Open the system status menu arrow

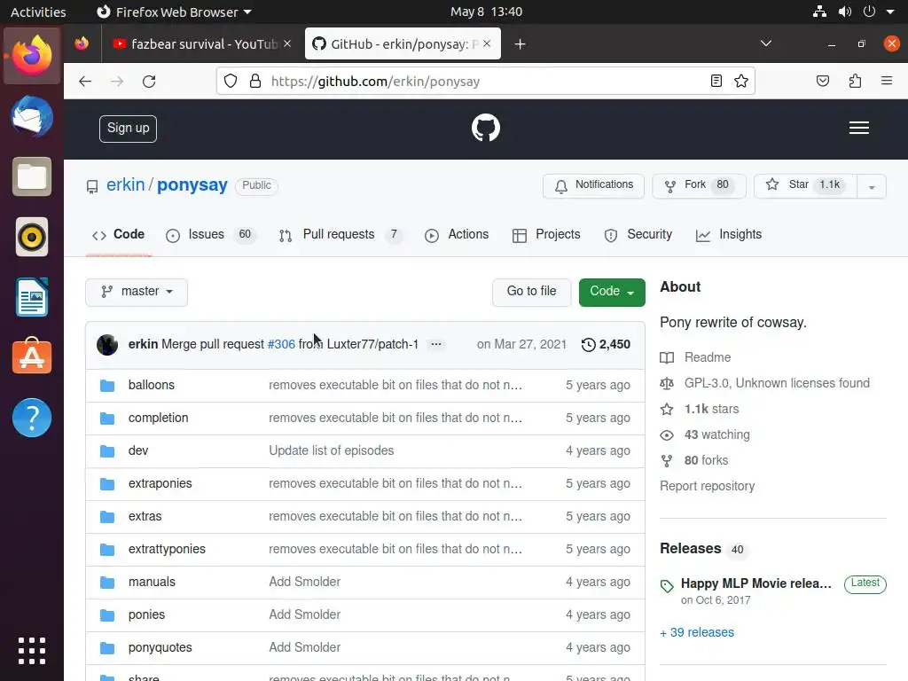point(890,12)
